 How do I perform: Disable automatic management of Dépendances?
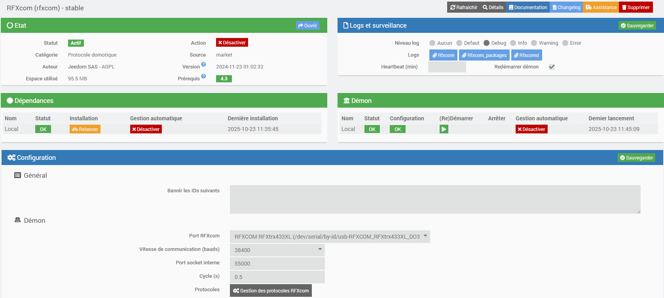(146, 129)
